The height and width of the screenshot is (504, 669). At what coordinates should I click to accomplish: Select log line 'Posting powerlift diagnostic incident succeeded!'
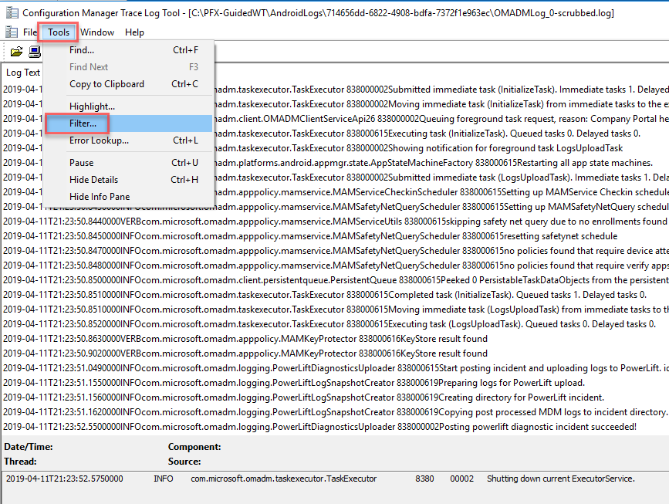pos(335,427)
